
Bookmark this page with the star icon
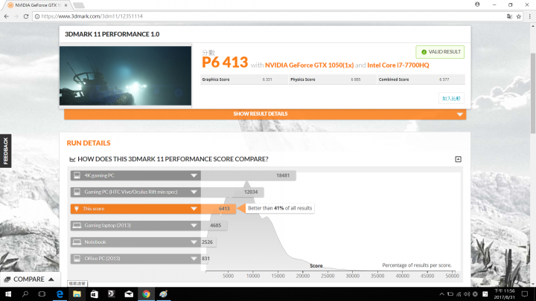tap(519, 16)
